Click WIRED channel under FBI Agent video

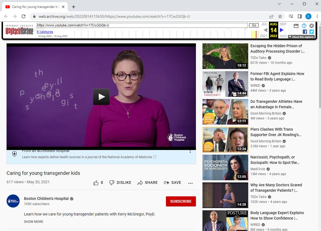[x=255, y=85]
